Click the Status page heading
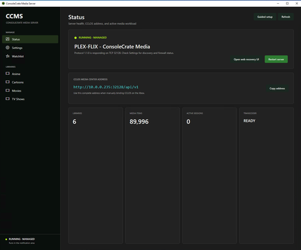 click(77, 17)
